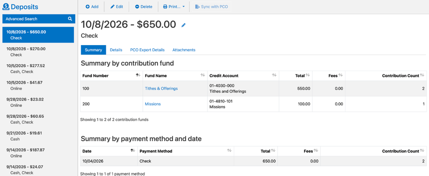Open the Tithes & Offerings fund link

[161, 88]
